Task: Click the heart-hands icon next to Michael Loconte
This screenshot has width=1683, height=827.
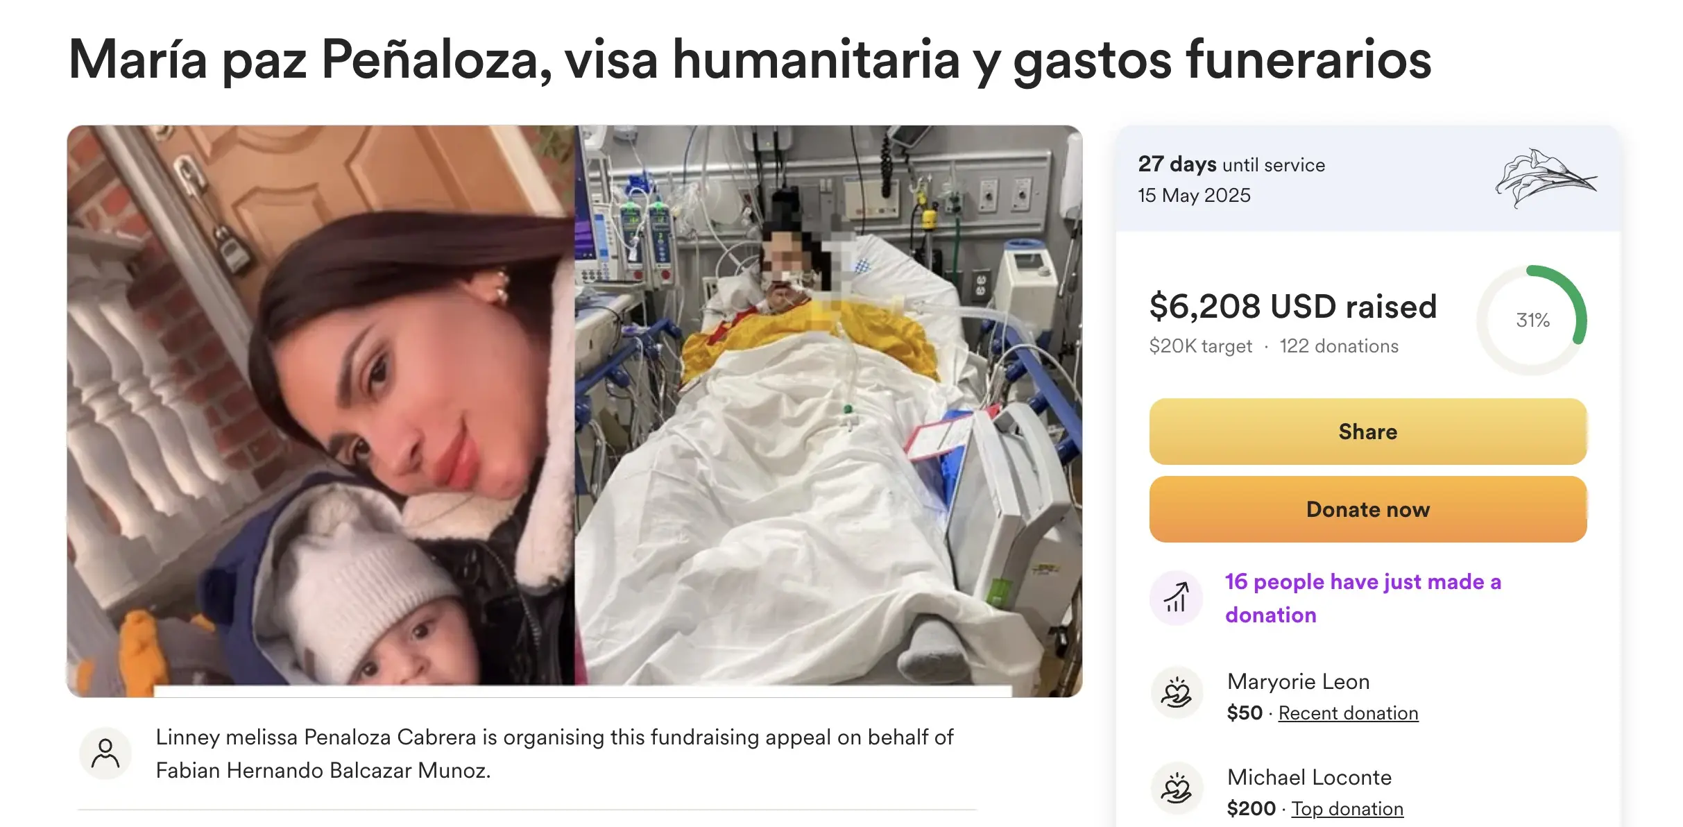Action: (1177, 789)
